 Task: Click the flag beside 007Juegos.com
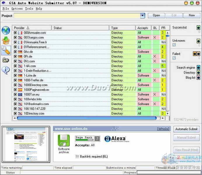click(x=20, y=38)
